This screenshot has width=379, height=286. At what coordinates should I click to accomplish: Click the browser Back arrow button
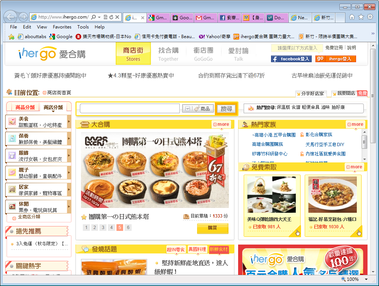[x=10, y=17]
